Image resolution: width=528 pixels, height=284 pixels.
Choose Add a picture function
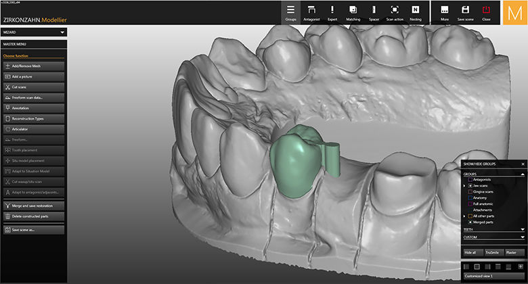click(34, 76)
